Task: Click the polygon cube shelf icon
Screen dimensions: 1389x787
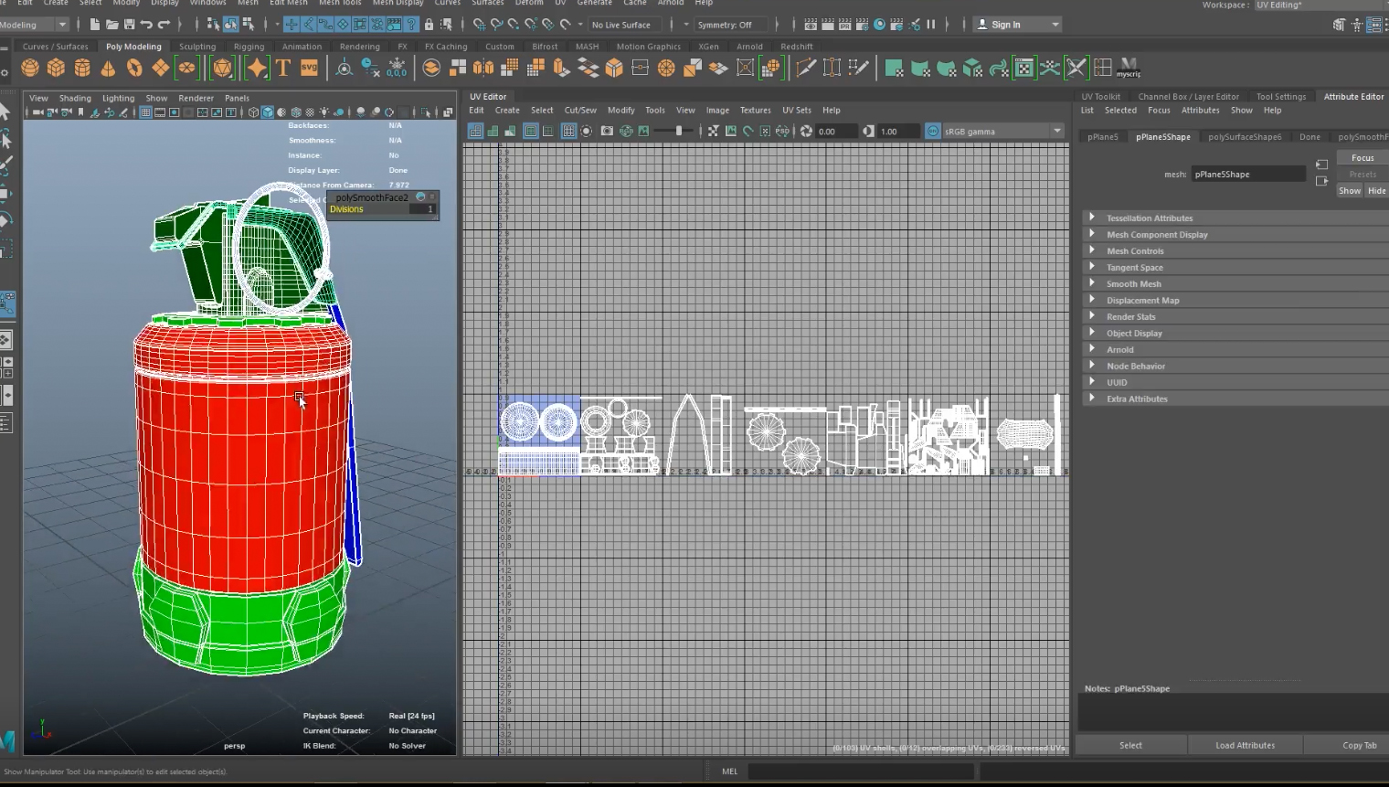Action: (56, 69)
